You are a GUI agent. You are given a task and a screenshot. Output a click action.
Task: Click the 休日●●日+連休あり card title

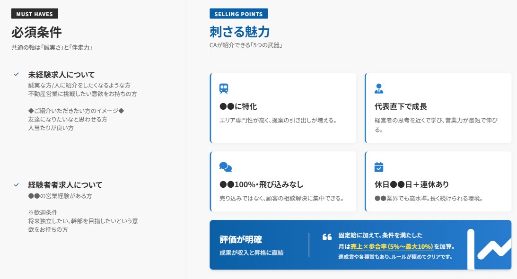(x=412, y=184)
